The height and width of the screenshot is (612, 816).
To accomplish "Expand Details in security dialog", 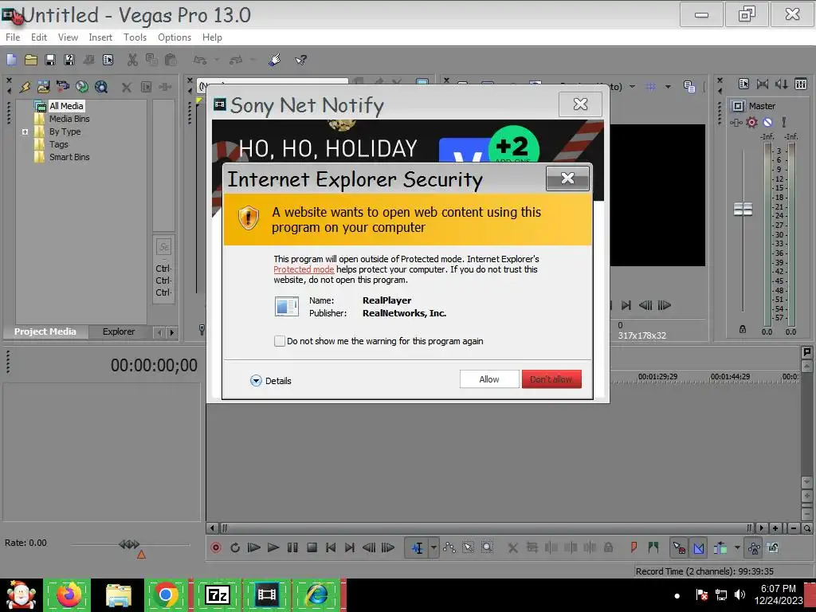I will point(271,381).
